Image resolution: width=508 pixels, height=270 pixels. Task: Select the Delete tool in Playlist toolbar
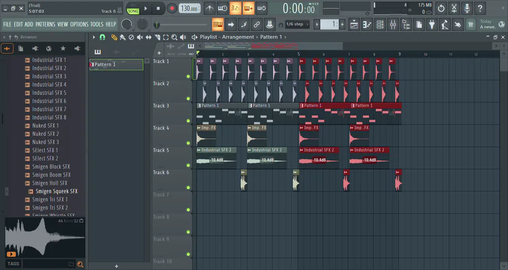coord(131,37)
